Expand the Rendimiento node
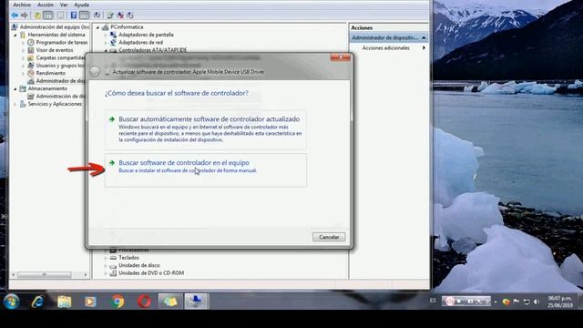Viewport: 583px width, 328px height. [24, 73]
